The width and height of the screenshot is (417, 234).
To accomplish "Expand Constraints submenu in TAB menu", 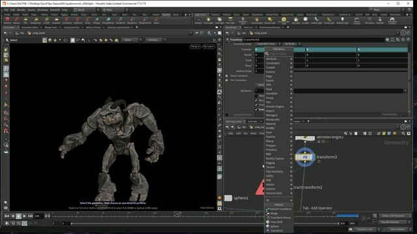I will coord(279,63).
